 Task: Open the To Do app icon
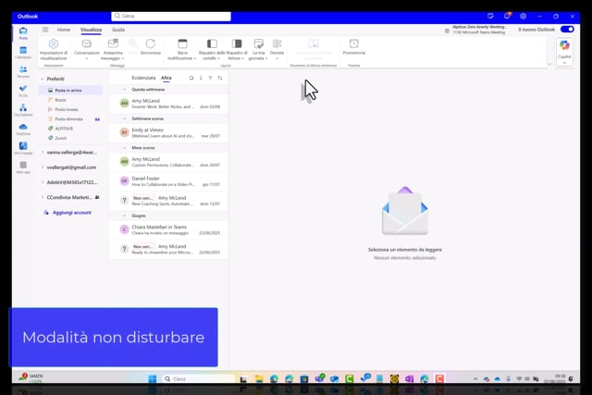click(x=23, y=91)
